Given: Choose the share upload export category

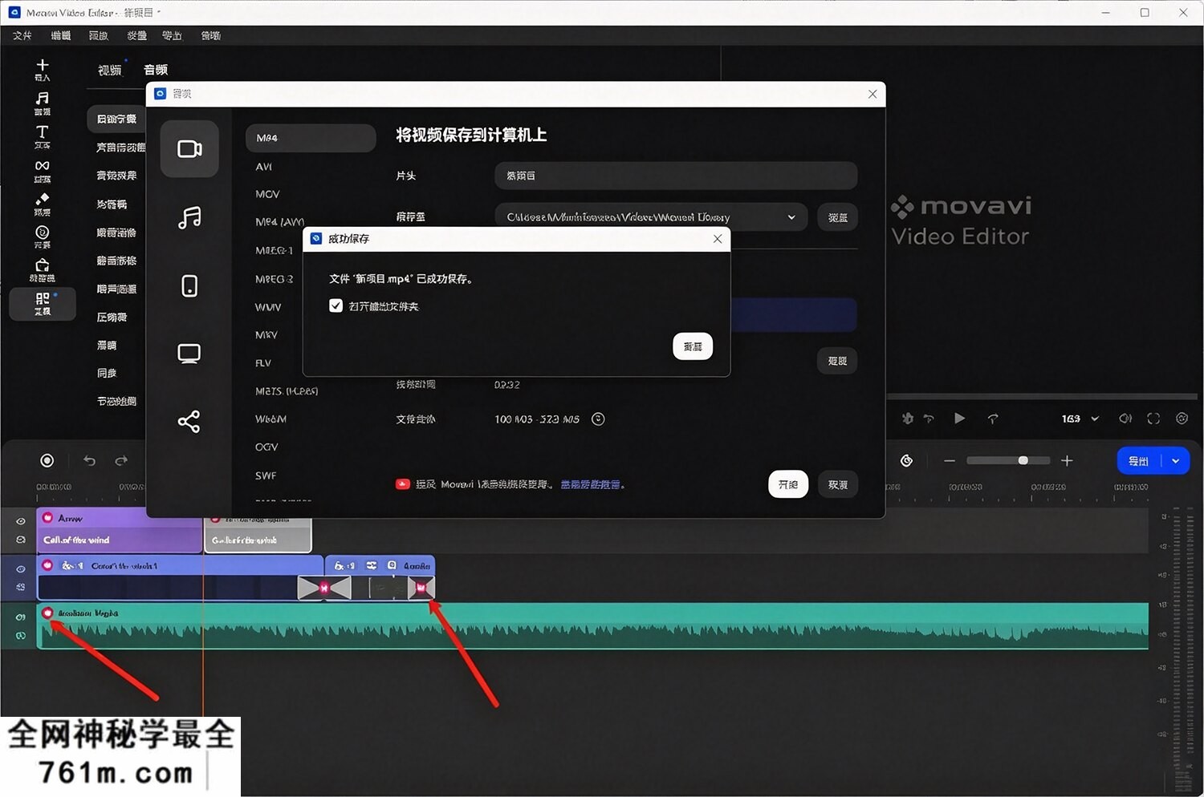Looking at the screenshot, I should (x=189, y=422).
